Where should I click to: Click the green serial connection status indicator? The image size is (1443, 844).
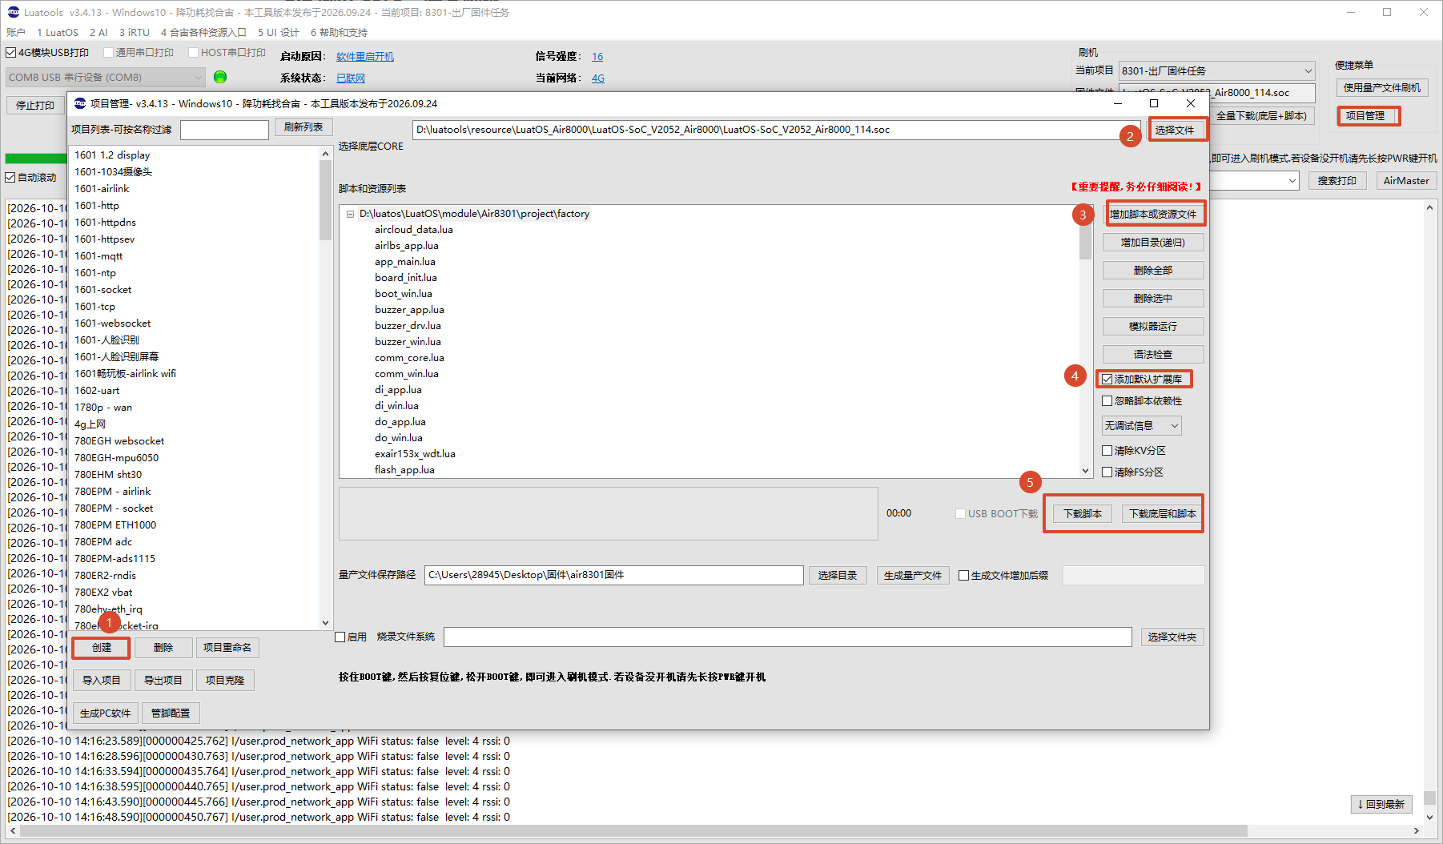220,77
